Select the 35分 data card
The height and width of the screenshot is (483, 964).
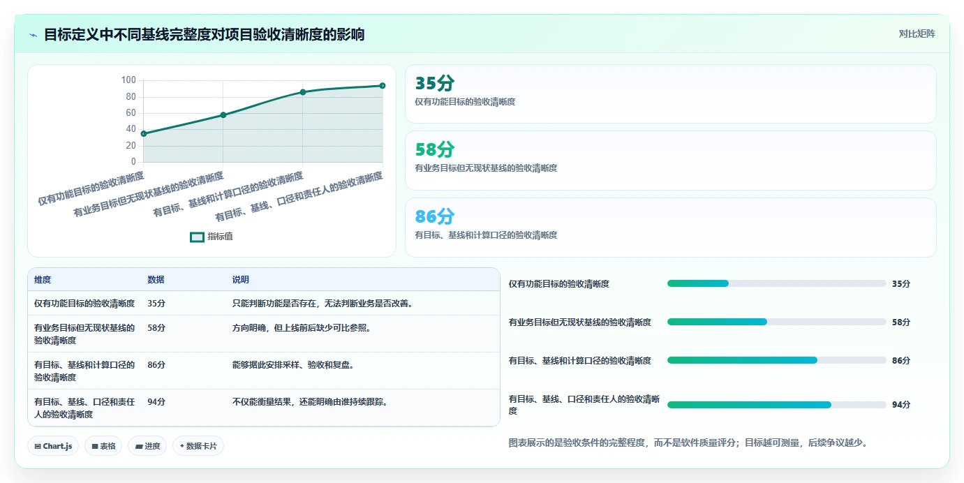[670, 94]
